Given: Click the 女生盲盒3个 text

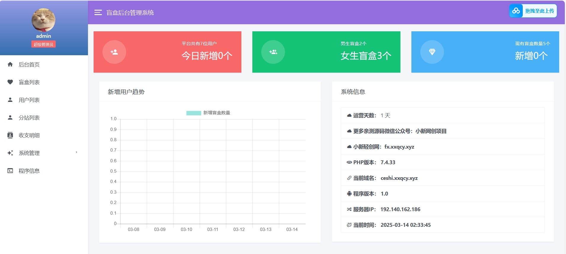Looking at the screenshot, I should pos(366,56).
